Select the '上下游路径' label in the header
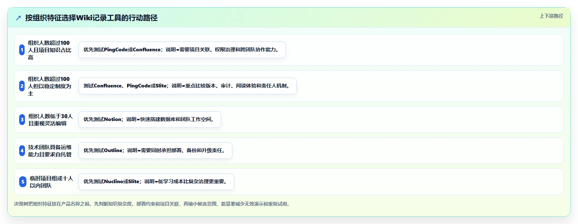578x224 pixels. click(x=551, y=16)
